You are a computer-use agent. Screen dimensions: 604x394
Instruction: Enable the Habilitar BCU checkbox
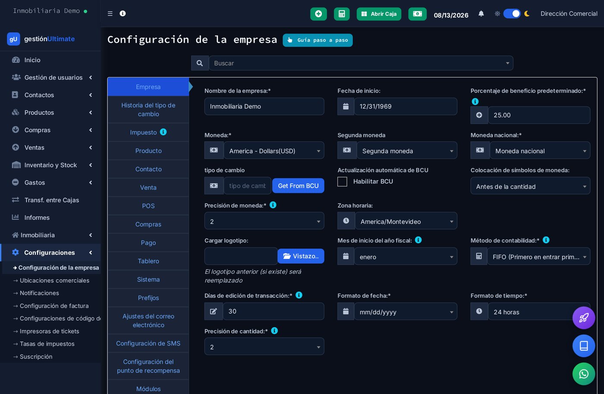coord(342,182)
